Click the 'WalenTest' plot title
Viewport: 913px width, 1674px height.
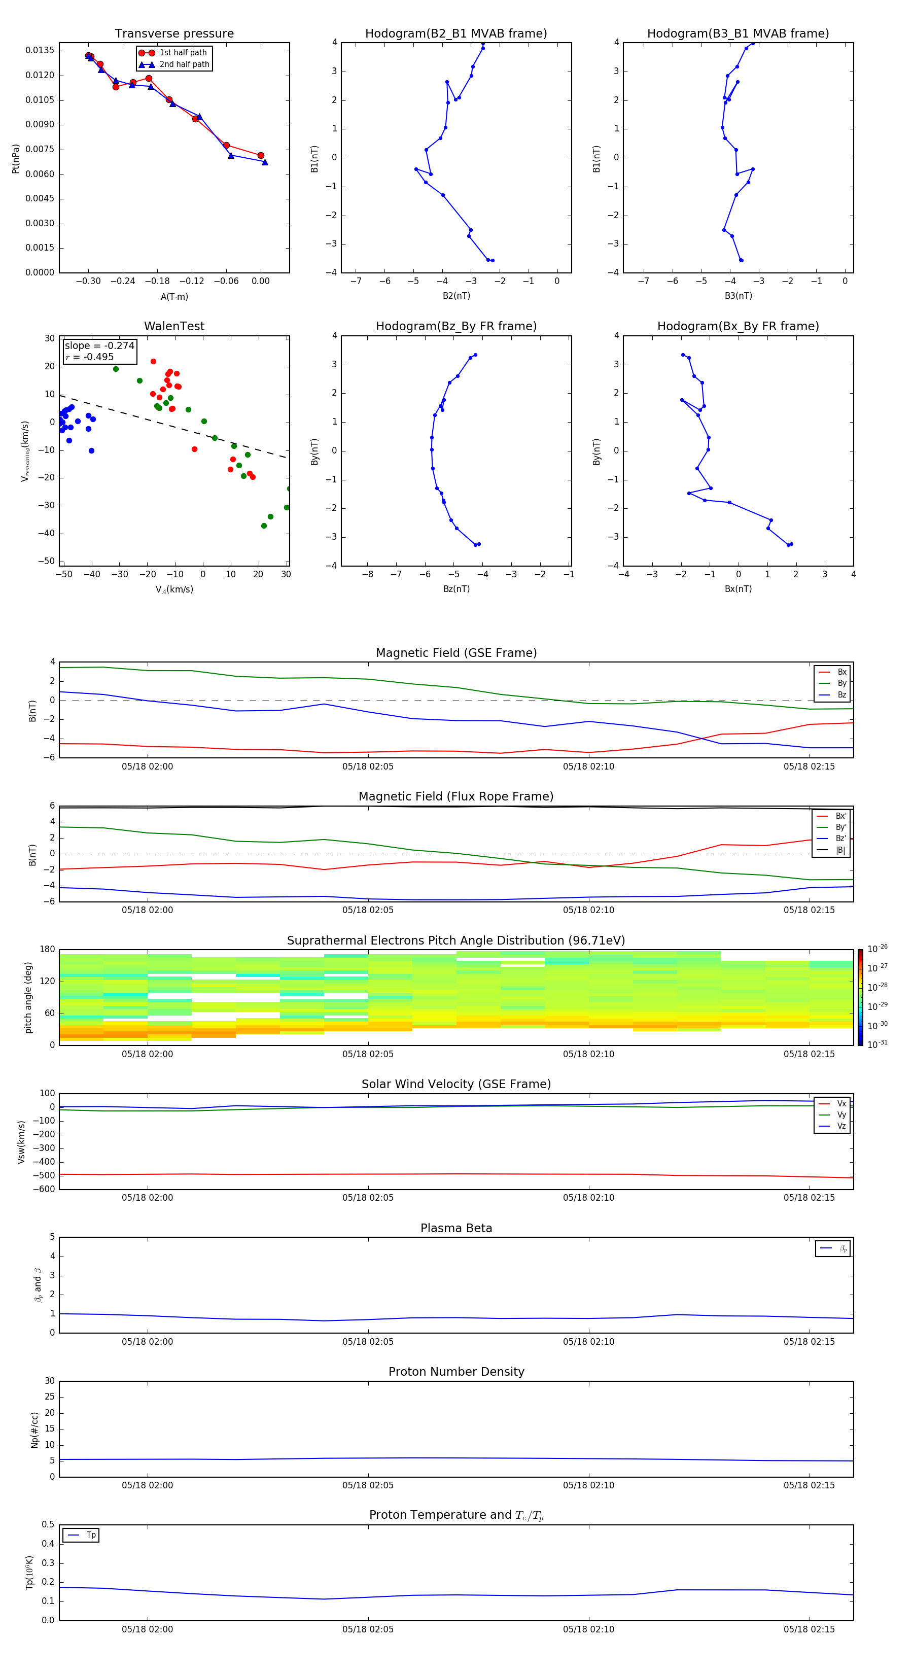(x=174, y=326)
